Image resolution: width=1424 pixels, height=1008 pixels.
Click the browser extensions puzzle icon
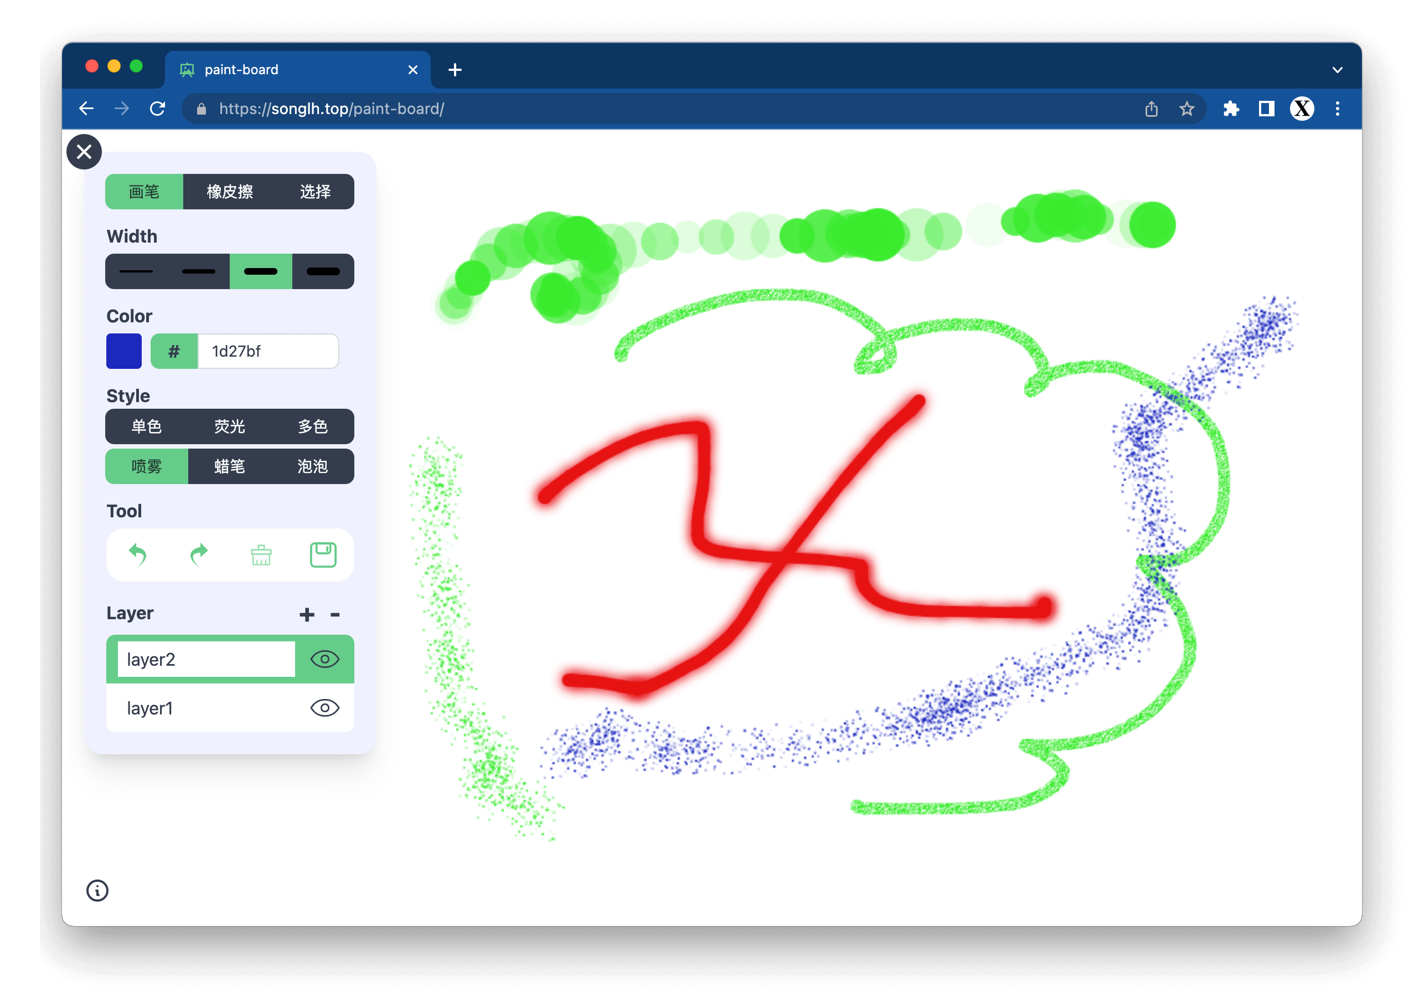coord(1231,109)
